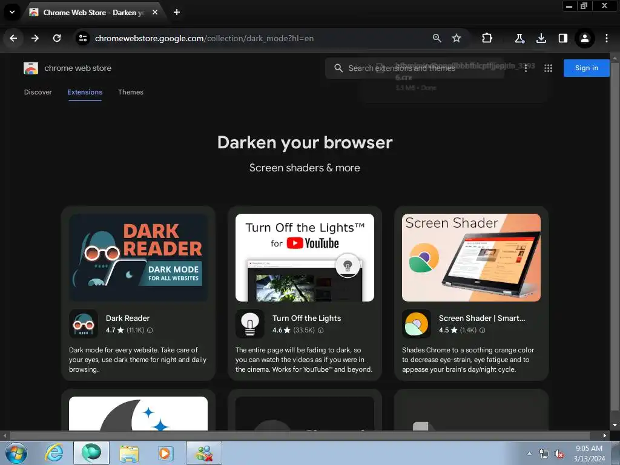Screen dimensions: 620x465
Task: Open the crescent moon extension thumbnail
Action: 139,414
